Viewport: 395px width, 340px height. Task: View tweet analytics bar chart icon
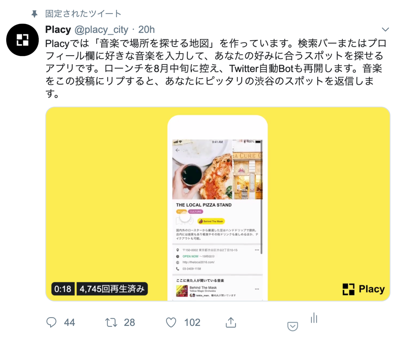pos(314,318)
